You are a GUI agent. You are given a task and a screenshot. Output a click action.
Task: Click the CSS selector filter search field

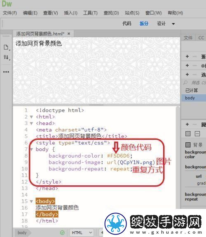[194, 83]
